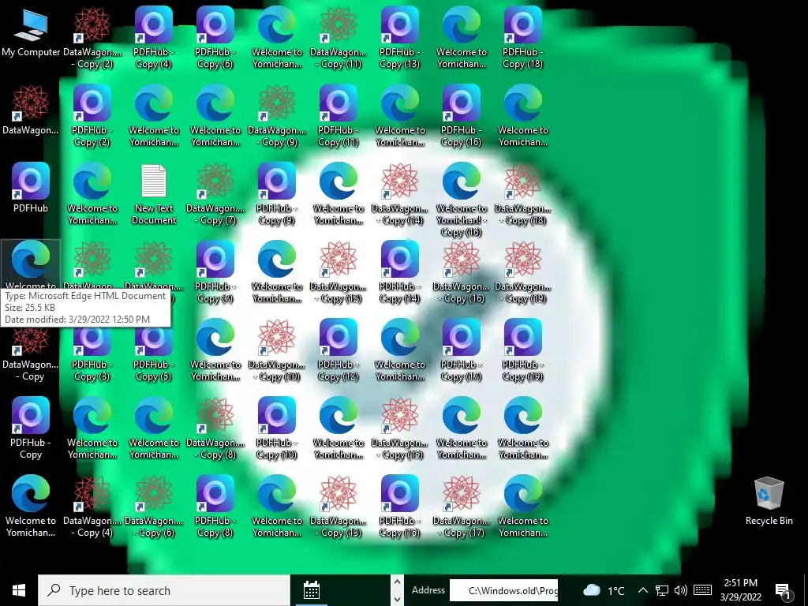Select the original PDFHub shortcut
The width and height of the screenshot is (808, 606).
point(31,188)
